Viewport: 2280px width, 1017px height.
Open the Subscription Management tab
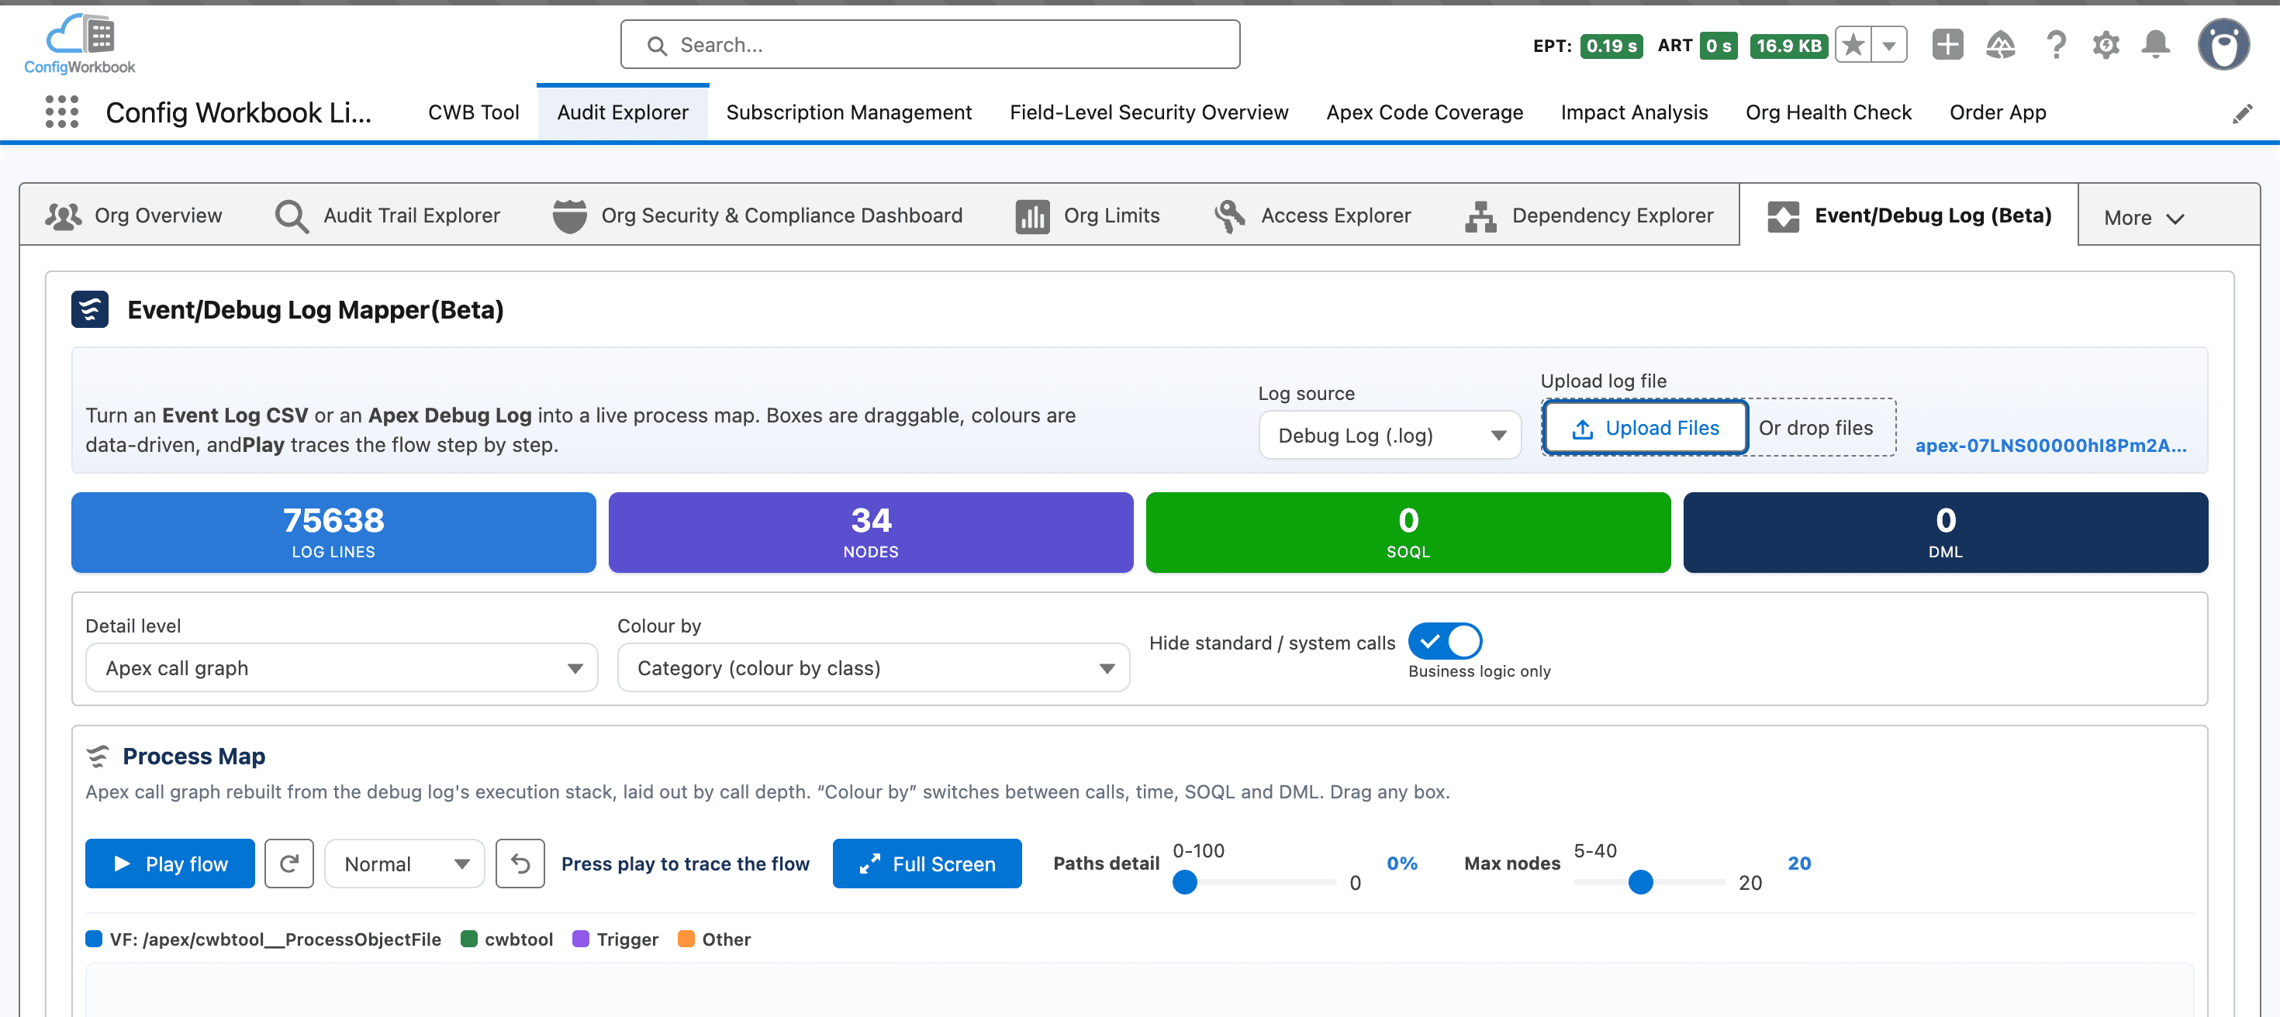[x=849, y=112]
